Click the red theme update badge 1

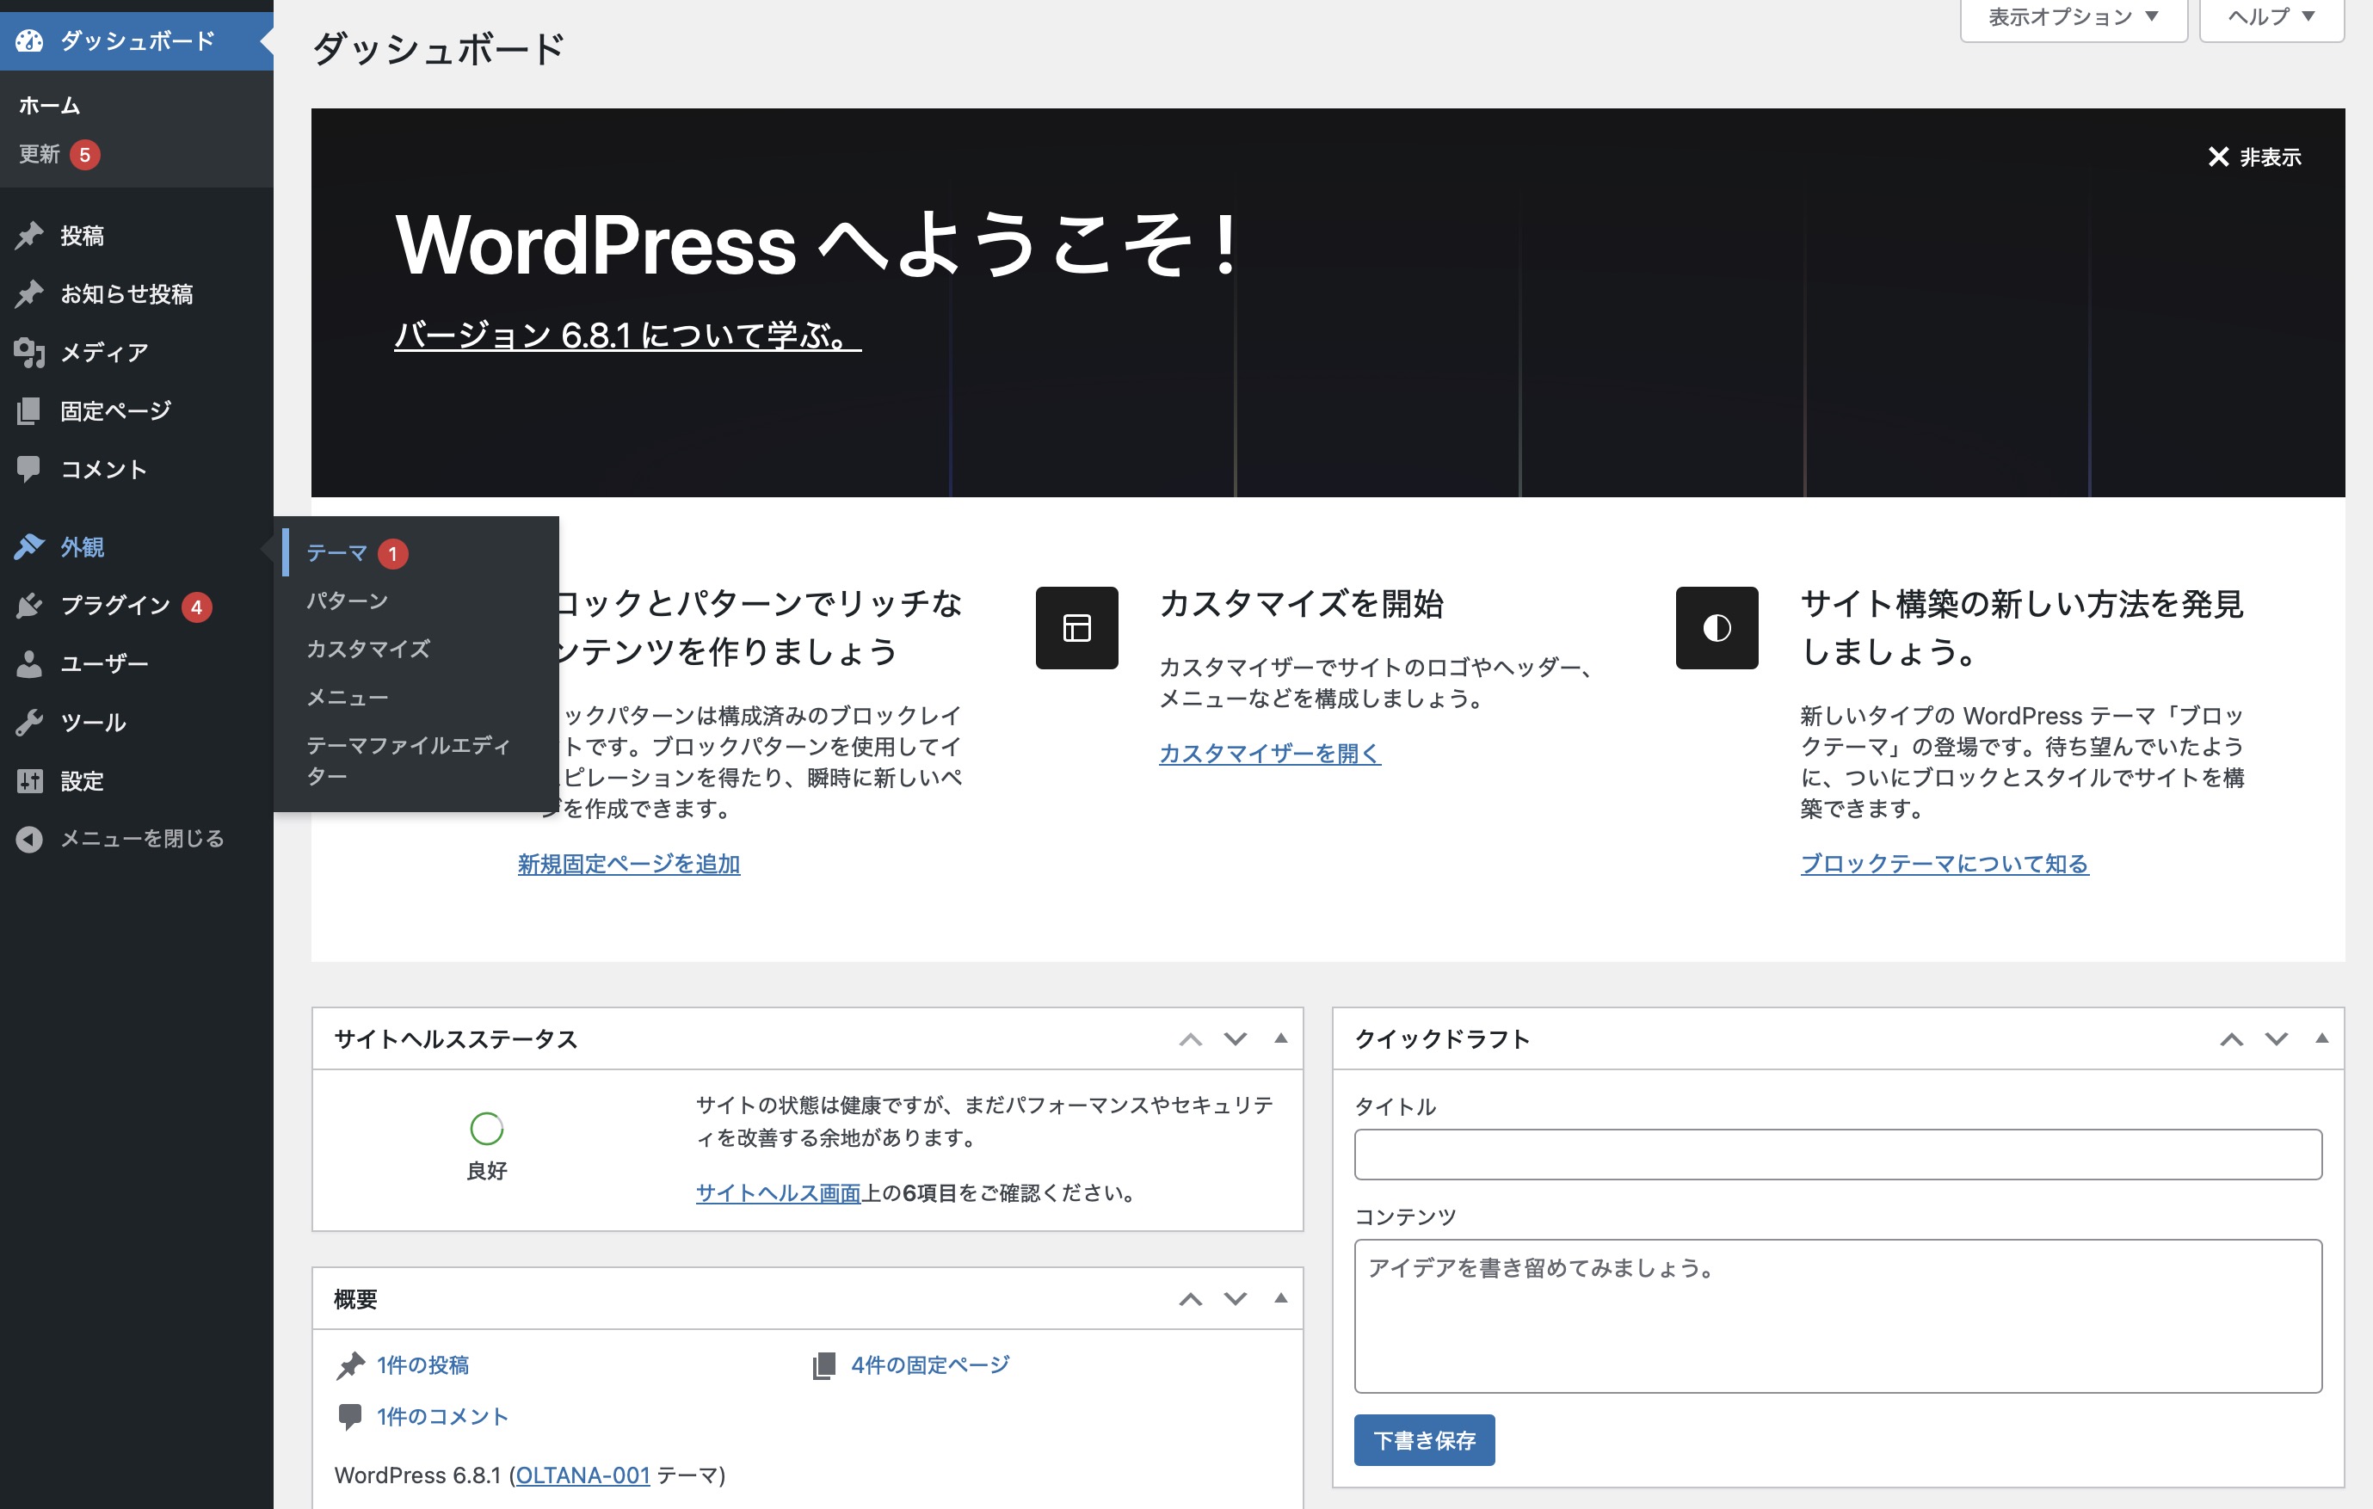(x=392, y=554)
